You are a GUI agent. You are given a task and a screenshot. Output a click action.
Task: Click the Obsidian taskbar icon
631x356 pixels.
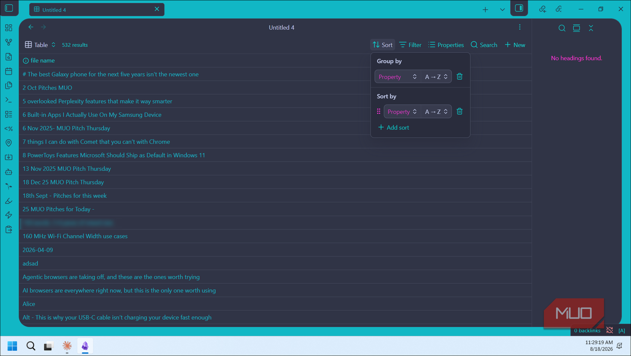(x=85, y=346)
